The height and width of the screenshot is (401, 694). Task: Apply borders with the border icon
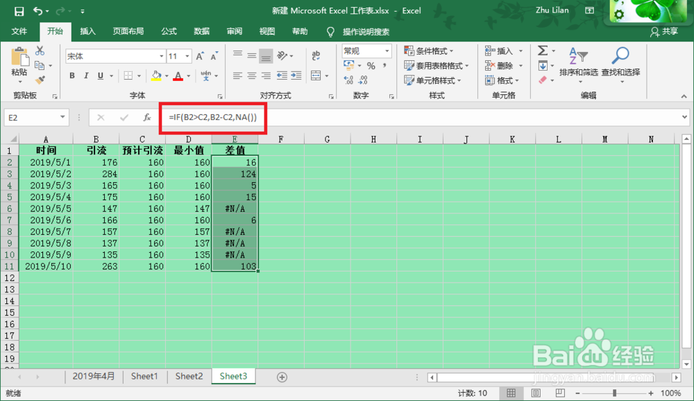click(128, 75)
